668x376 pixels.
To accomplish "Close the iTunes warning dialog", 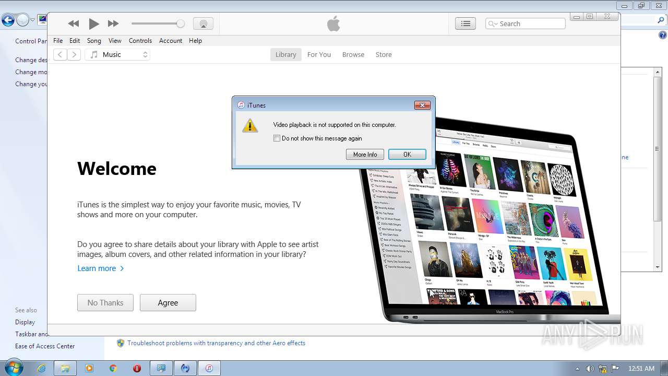I will tap(422, 105).
